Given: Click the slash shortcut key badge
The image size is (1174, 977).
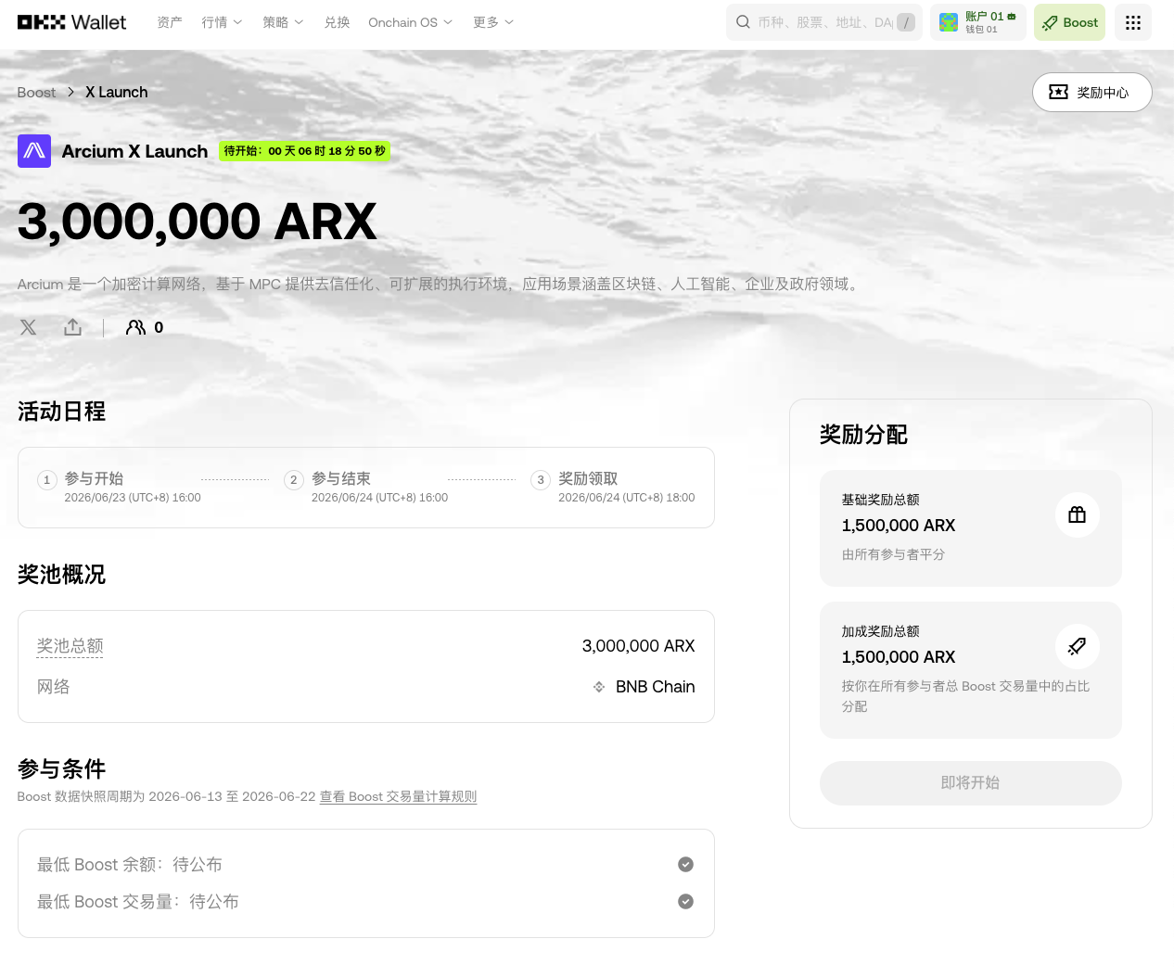Looking at the screenshot, I should (x=906, y=22).
